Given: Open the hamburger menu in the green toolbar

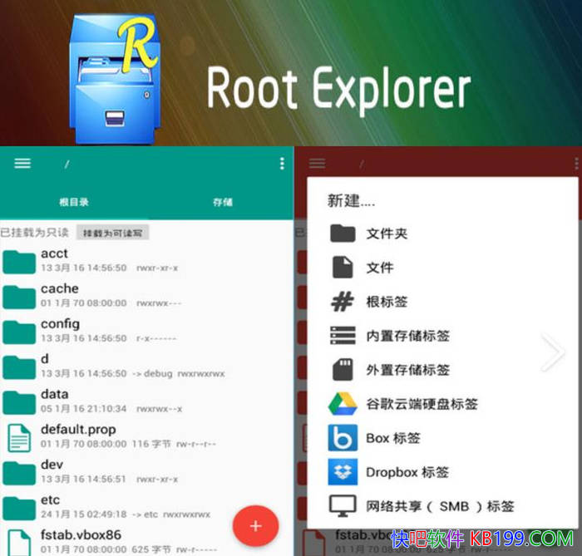Looking at the screenshot, I should click(x=22, y=163).
